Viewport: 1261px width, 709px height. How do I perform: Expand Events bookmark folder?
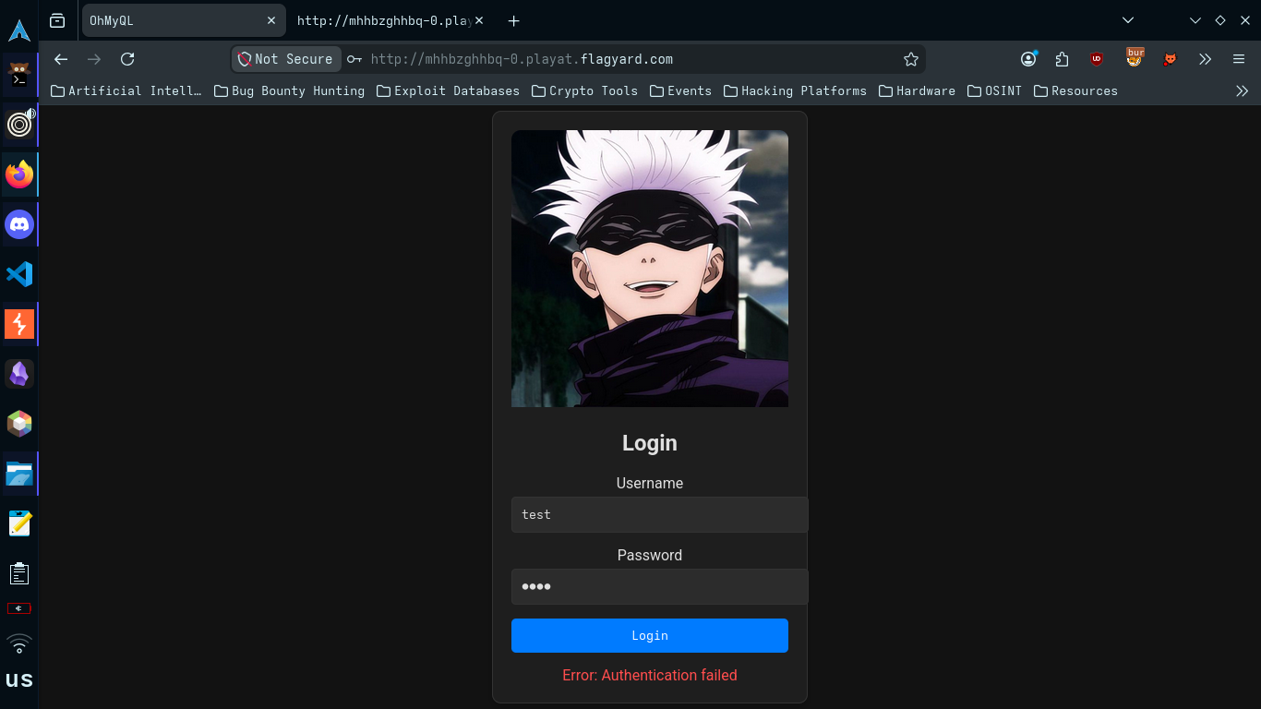(x=681, y=90)
